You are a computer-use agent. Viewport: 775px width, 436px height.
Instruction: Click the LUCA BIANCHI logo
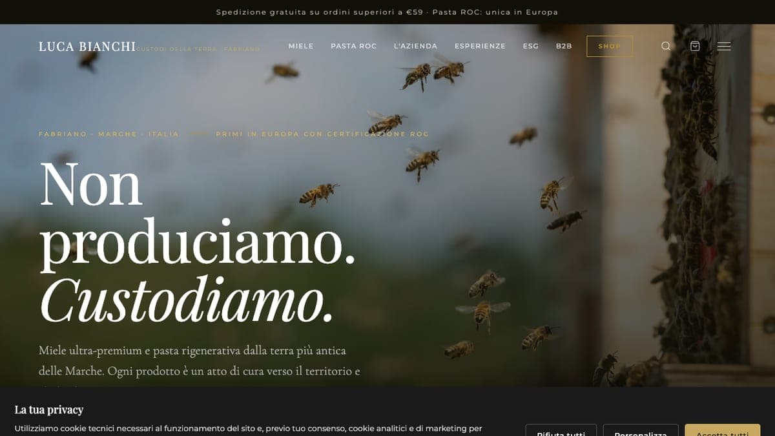tap(87, 47)
